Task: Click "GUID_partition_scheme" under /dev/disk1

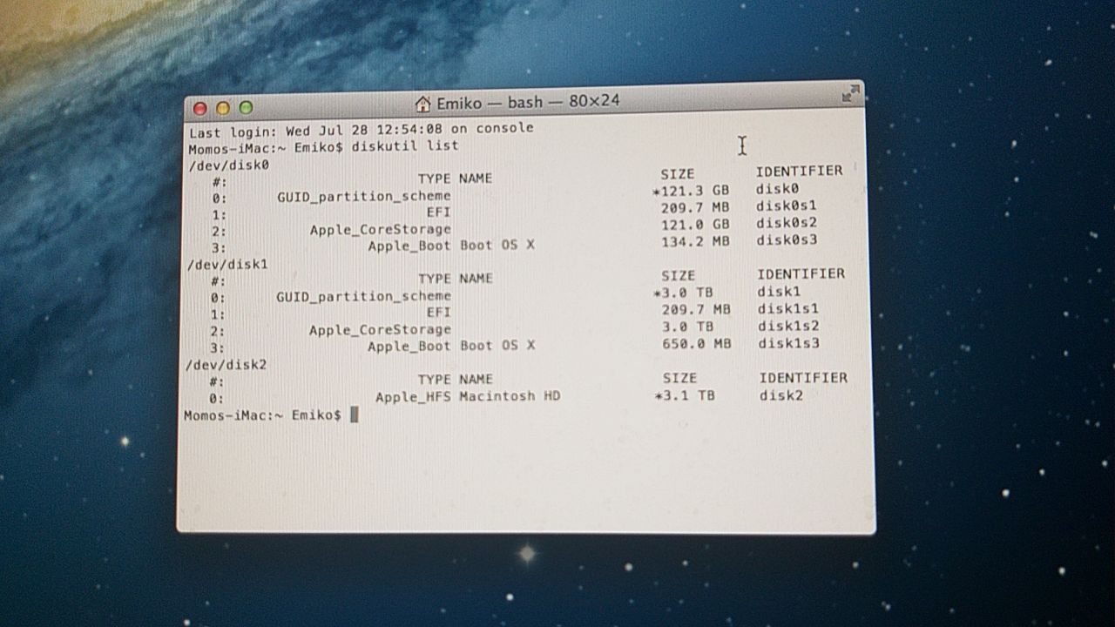Action: 364,297
